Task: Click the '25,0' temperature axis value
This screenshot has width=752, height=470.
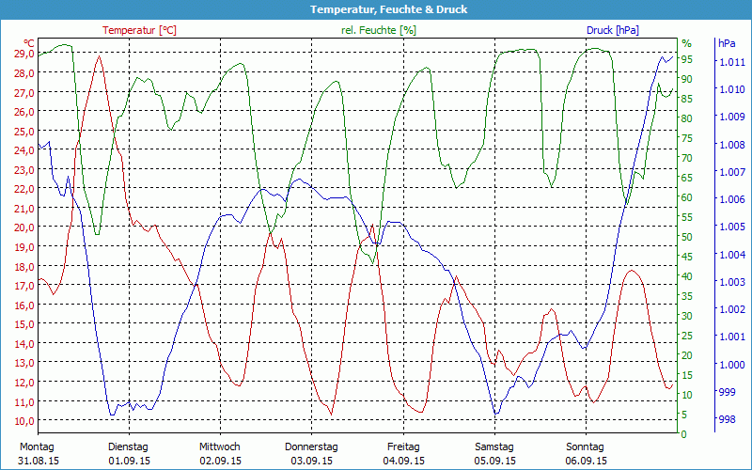Action: click(24, 131)
